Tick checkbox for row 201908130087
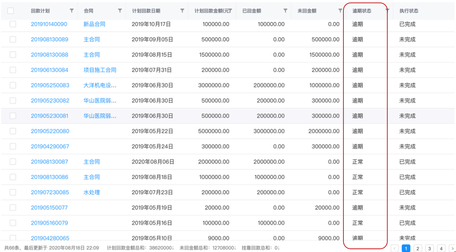This screenshot has height=252, width=456. tap(13, 162)
